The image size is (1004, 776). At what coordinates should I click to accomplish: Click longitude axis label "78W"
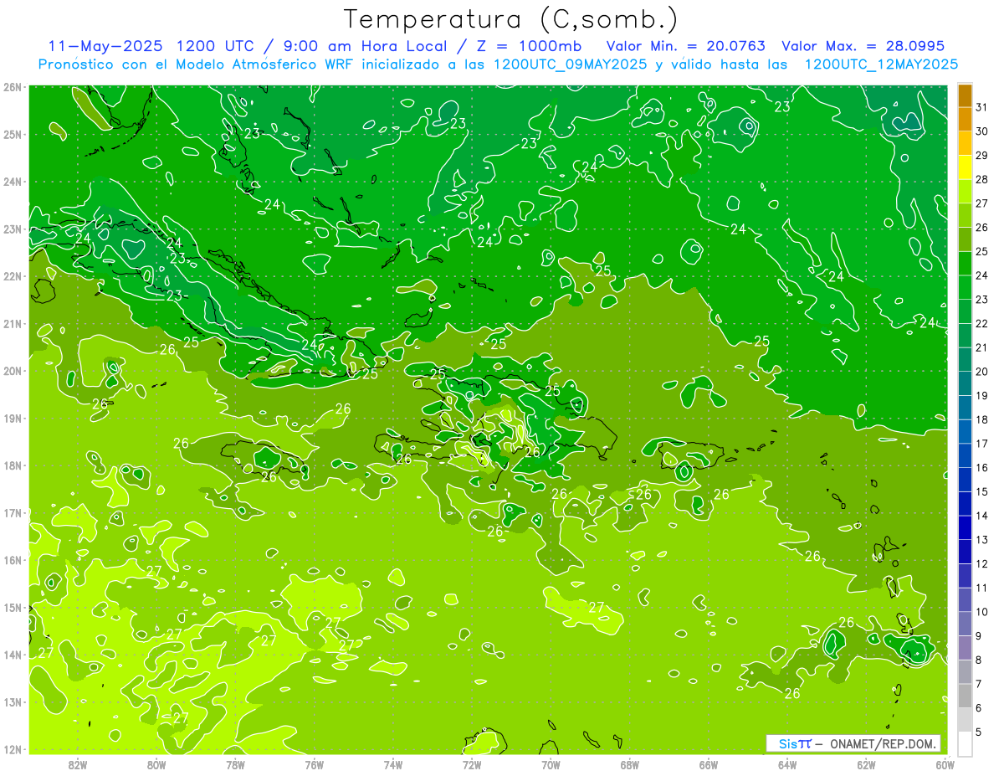point(235,764)
